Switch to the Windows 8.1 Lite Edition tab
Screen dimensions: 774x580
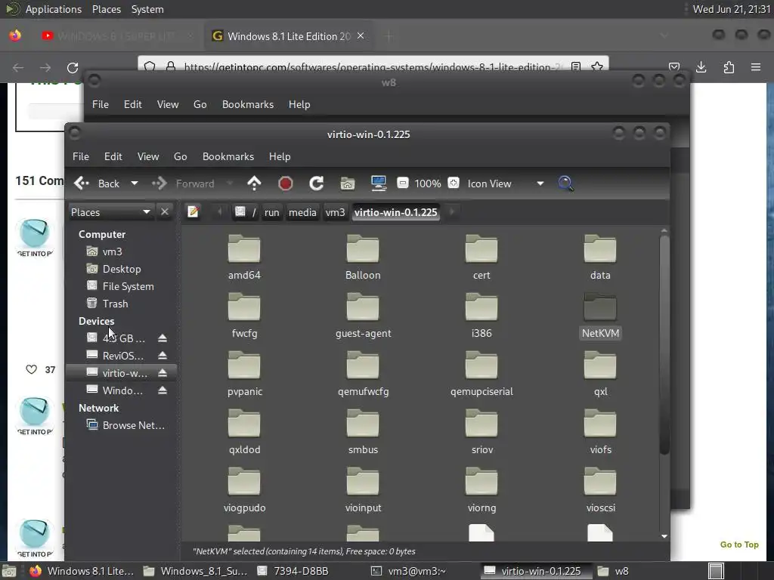(x=288, y=36)
